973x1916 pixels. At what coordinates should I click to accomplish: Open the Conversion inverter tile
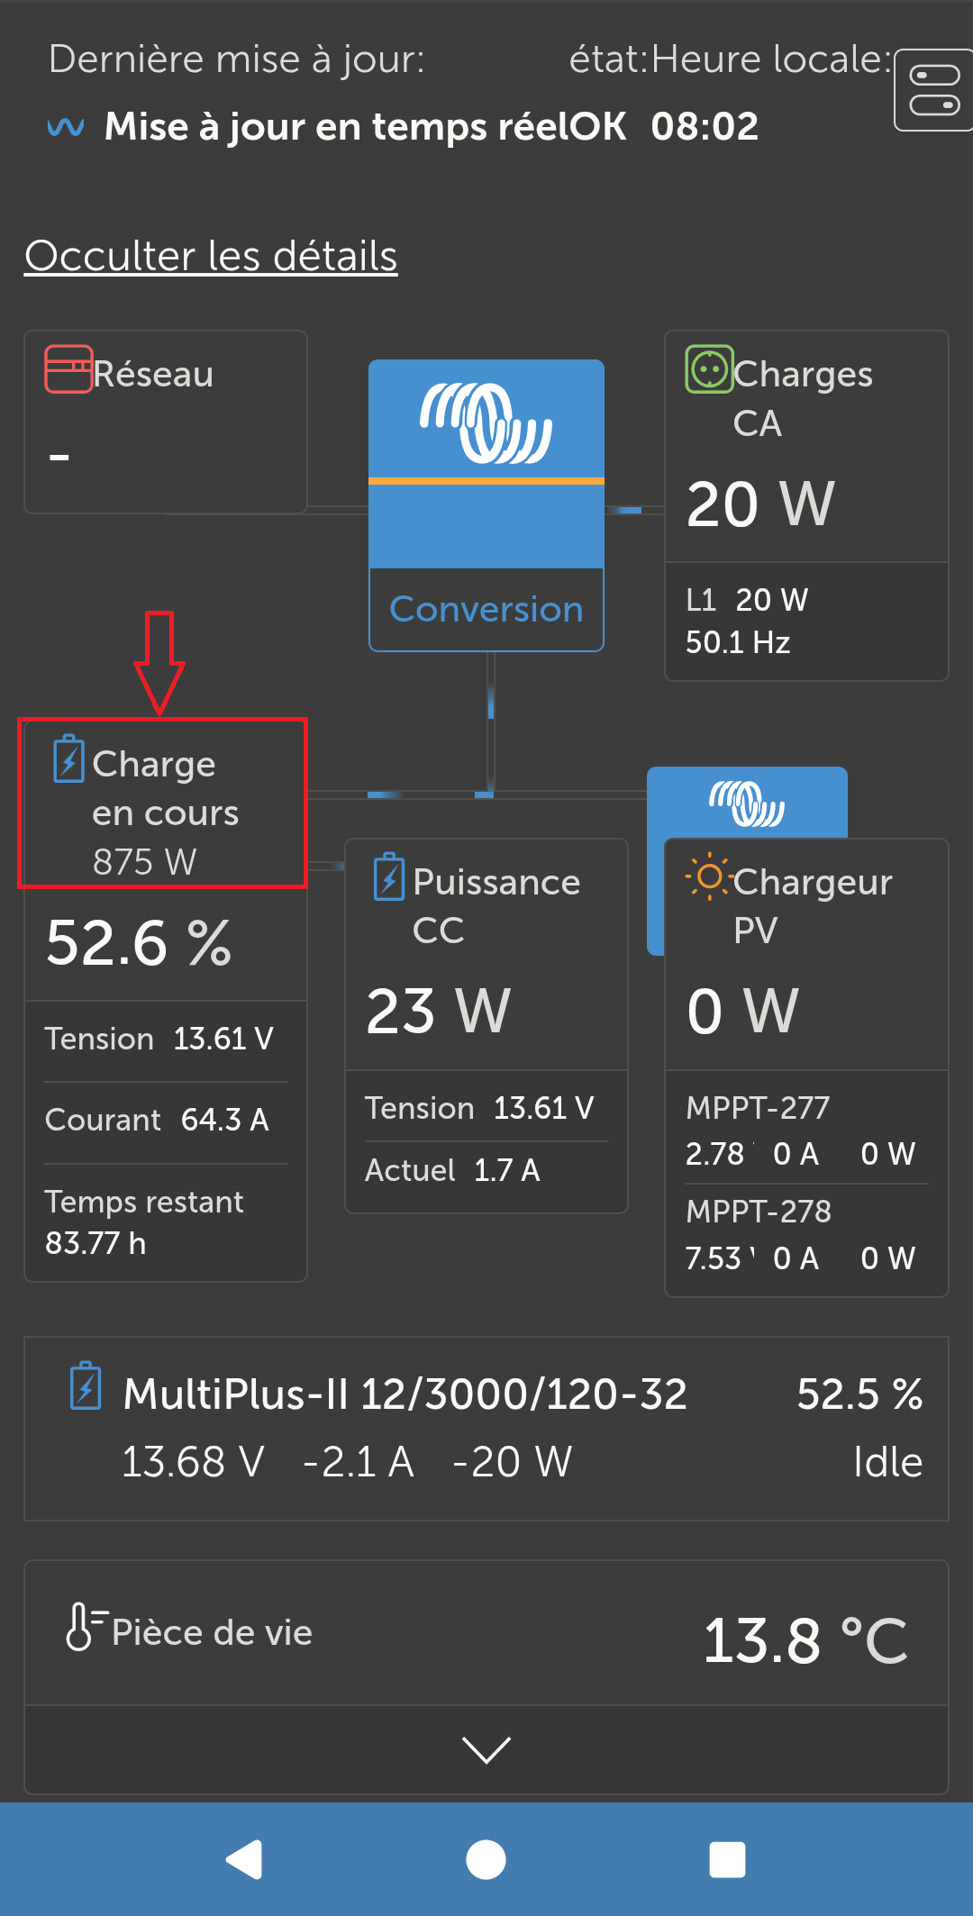coord(486,504)
